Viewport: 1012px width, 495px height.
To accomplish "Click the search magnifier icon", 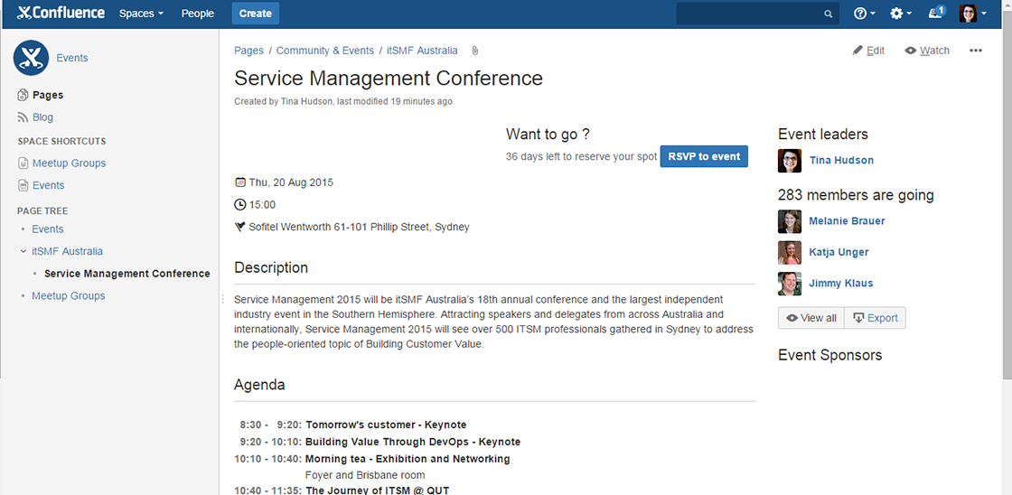I will click(x=828, y=14).
